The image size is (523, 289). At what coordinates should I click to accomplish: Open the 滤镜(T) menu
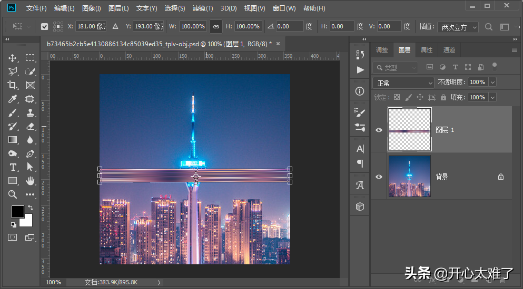pyautogui.click(x=203, y=8)
